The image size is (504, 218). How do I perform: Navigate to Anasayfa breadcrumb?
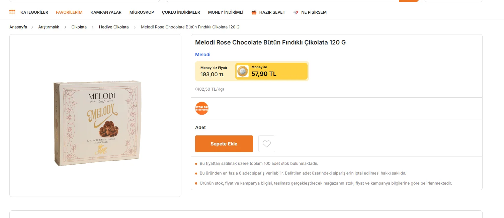tap(18, 27)
